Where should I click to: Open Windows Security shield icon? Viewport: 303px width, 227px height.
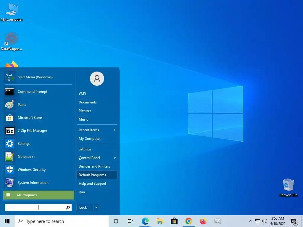click(9, 170)
